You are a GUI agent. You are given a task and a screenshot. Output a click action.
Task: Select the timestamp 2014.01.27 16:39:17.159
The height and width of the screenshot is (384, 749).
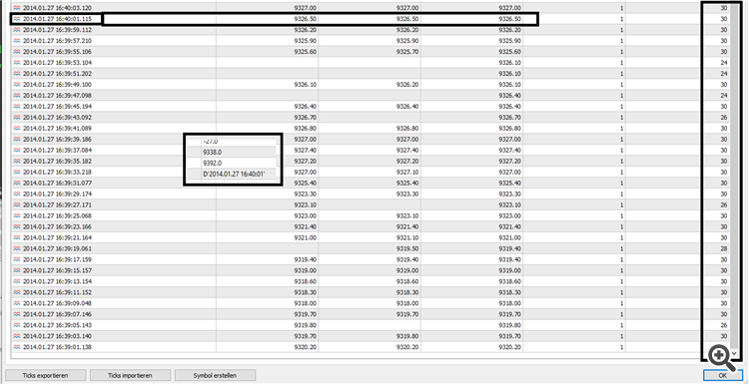tap(57, 260)
